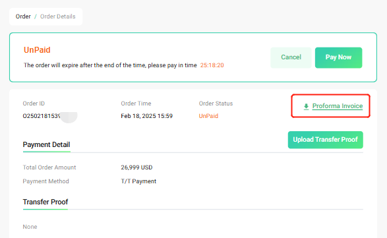Click the order time Feb 18, 2025 15:59
Screen dimensions: 387x238
147,116
